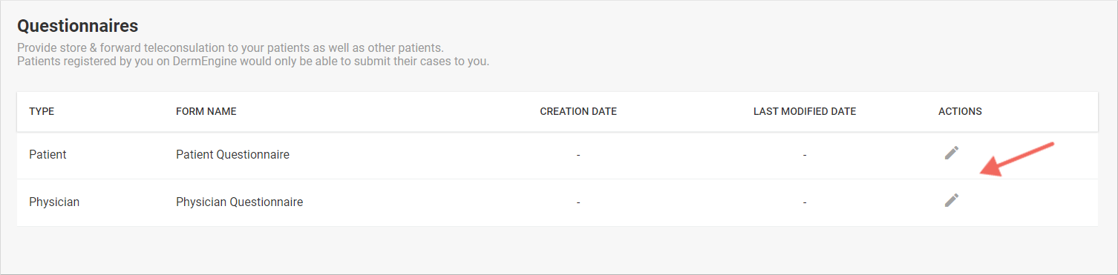This screenshot has height=275, width=1118.
Task: Sort by the CREATION DATE column header
Action: 578,112
